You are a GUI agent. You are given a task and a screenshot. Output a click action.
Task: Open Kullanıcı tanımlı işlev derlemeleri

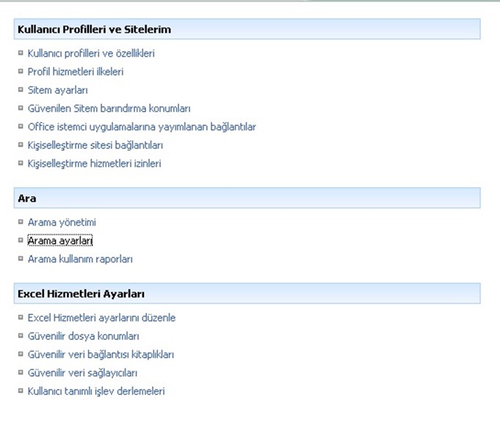pos(96,391)
